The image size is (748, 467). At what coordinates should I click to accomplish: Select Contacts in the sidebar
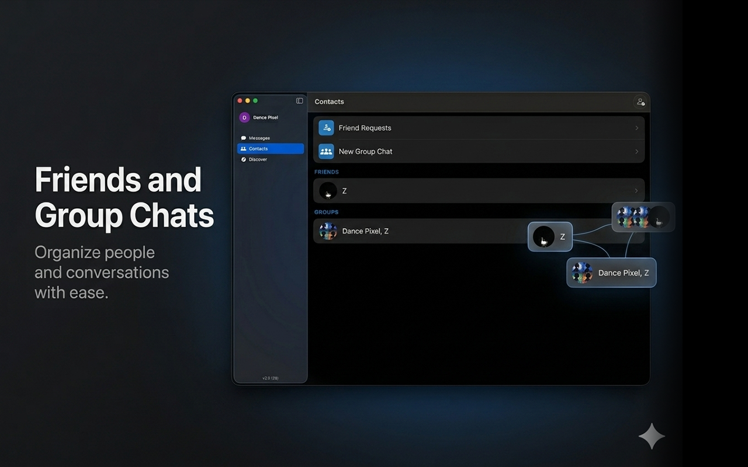pos(271,149)
